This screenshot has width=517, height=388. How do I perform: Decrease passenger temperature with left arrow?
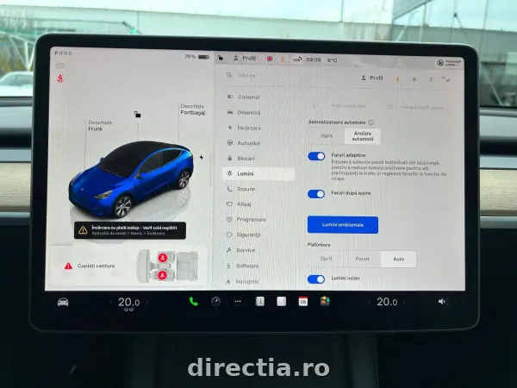[x=370, y=302]
